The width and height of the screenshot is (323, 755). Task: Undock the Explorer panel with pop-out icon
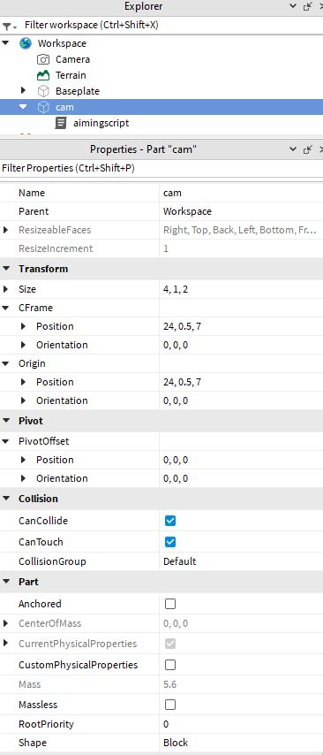coord(308,6)
